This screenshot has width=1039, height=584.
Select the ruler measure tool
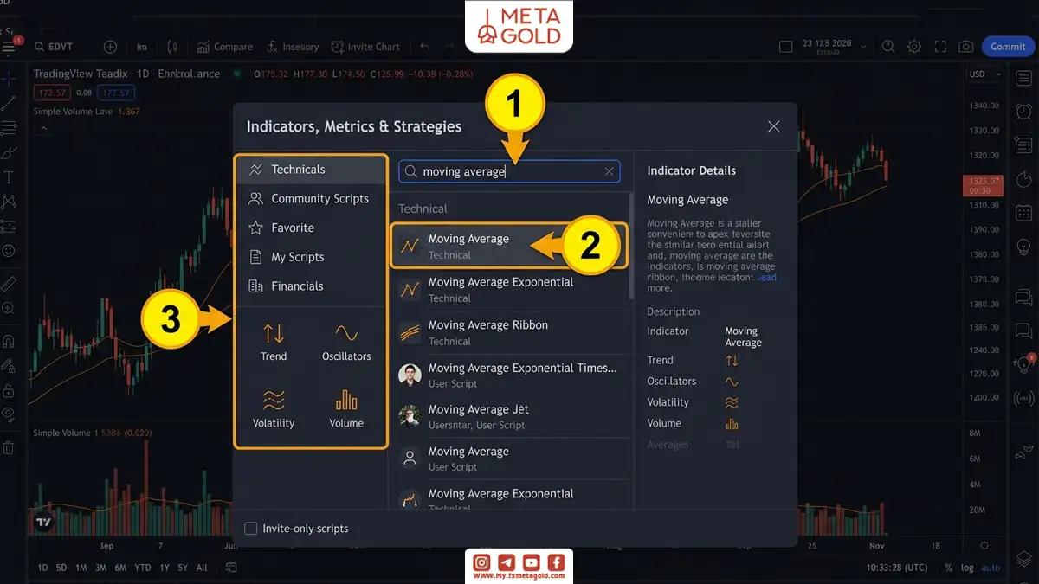pos(9,283)
